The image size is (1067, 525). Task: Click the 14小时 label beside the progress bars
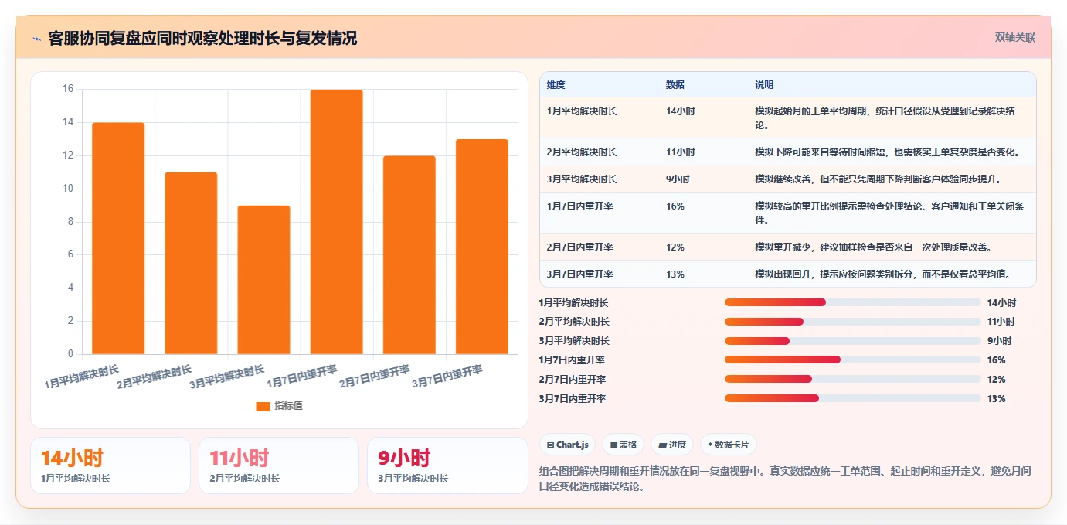pyautogui.click(x=1001, y=303)
